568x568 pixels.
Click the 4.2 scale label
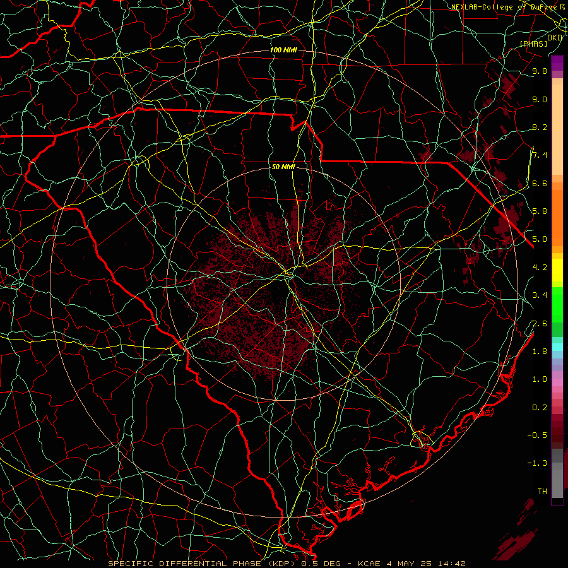pos(540,268)
